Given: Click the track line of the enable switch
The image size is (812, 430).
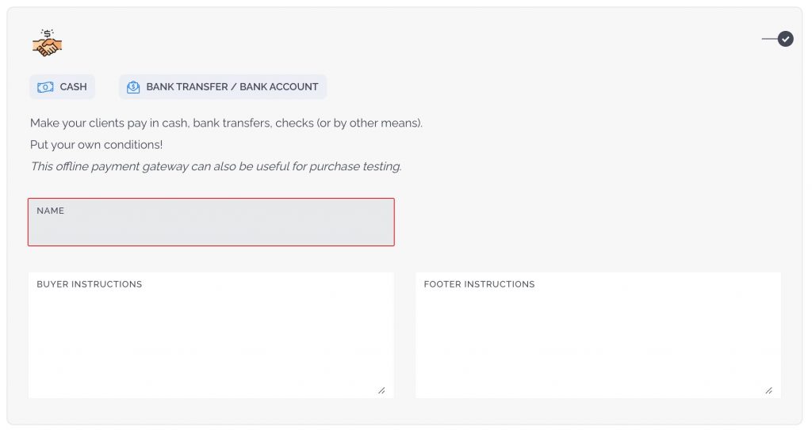Looking at the screenshot, I should 769,39.
